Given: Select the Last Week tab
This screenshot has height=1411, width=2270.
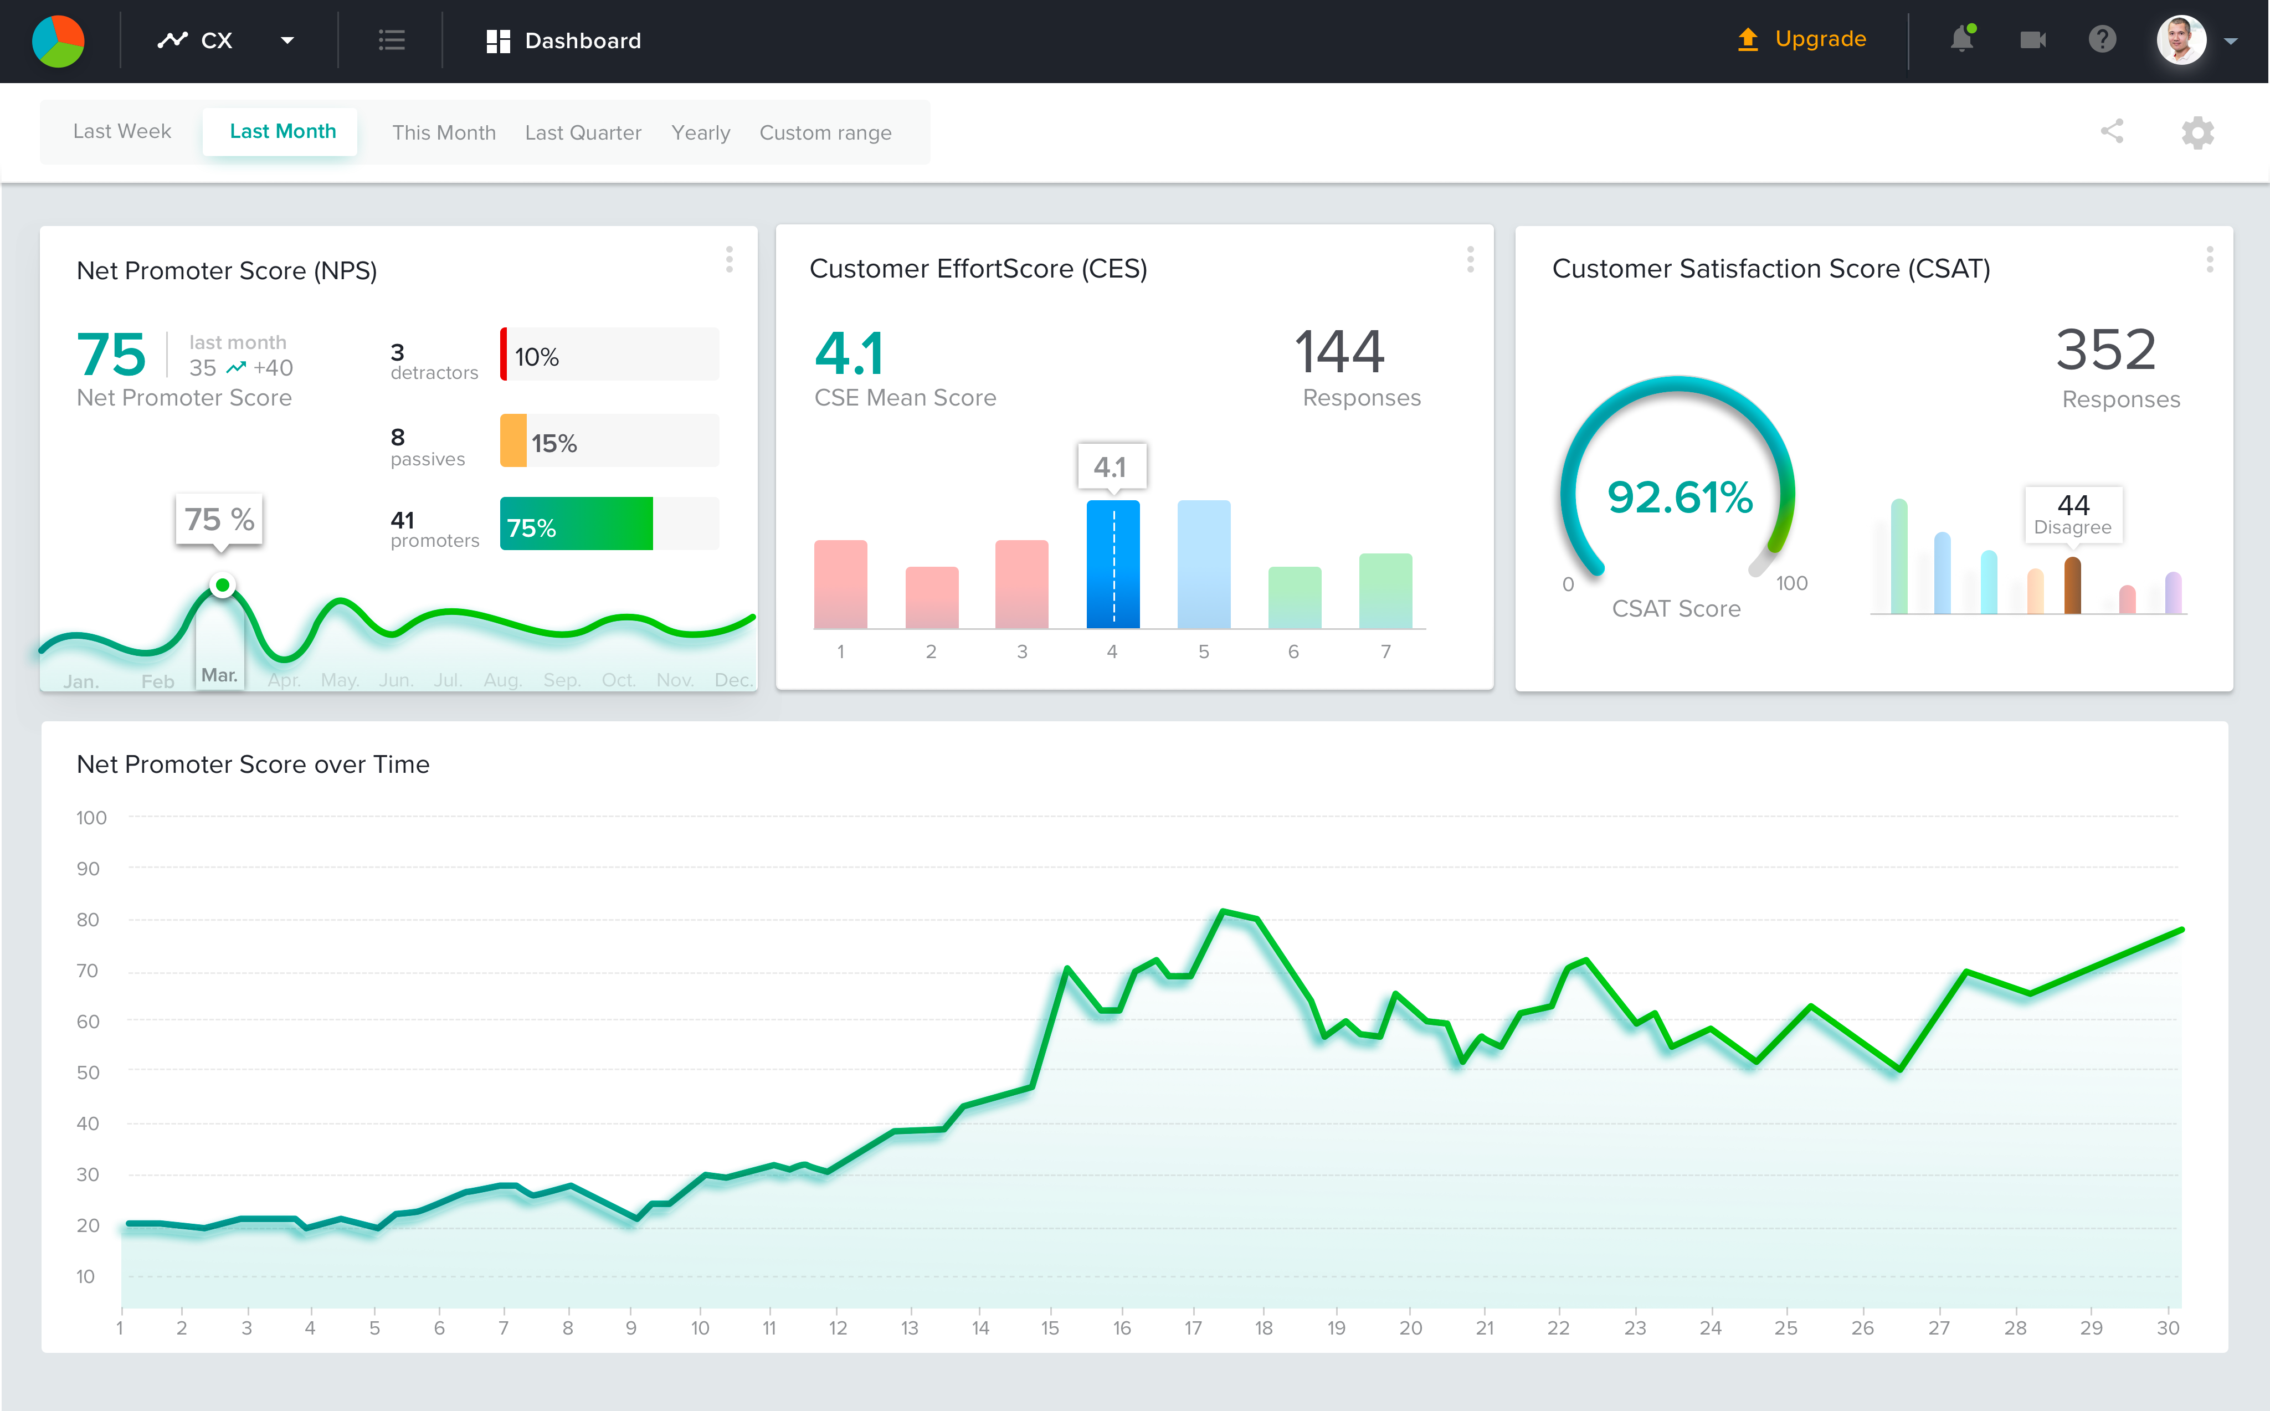Looking at the screenshot, I should pyautogui.click(x=122, y=132).
